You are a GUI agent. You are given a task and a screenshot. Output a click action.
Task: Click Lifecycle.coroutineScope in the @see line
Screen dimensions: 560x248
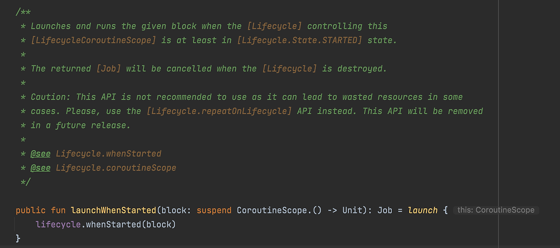[x=116, y=168]
